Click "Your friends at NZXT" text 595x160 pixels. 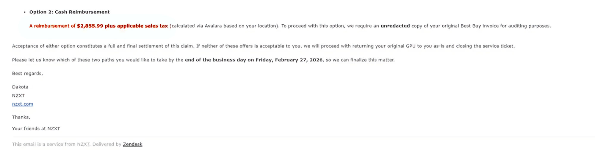coord(36,129)
